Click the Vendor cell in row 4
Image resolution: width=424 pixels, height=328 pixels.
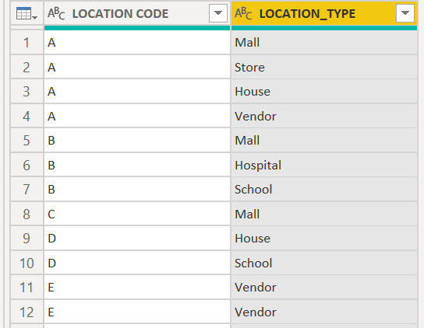(x=324, y=117)
